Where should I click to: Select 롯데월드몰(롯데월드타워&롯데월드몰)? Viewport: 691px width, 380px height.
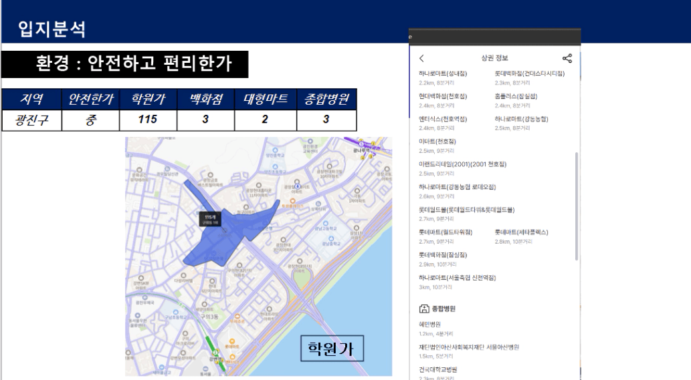[x=466, y=214]
